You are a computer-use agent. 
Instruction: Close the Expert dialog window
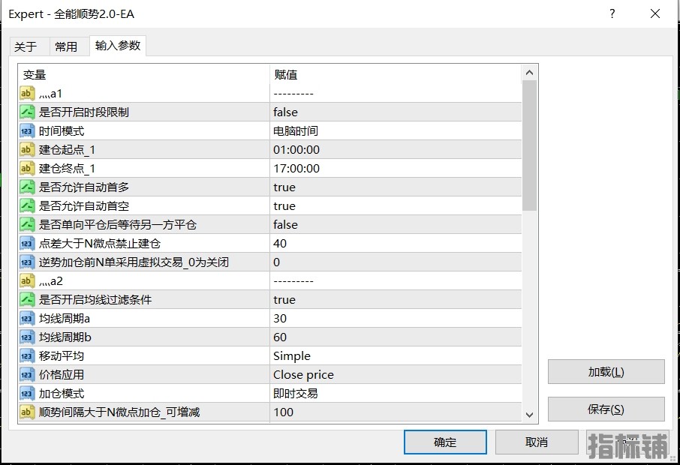655,13
